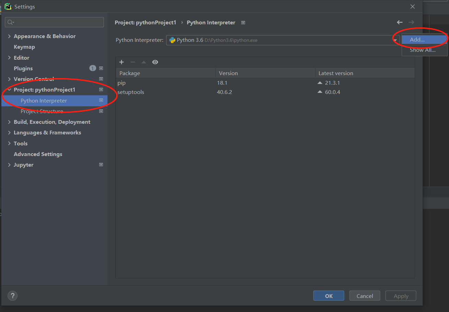Click the interpreter dropdown arrow
Screen dimensions: 449x312
pyautogui.click(x=395, y=40)
